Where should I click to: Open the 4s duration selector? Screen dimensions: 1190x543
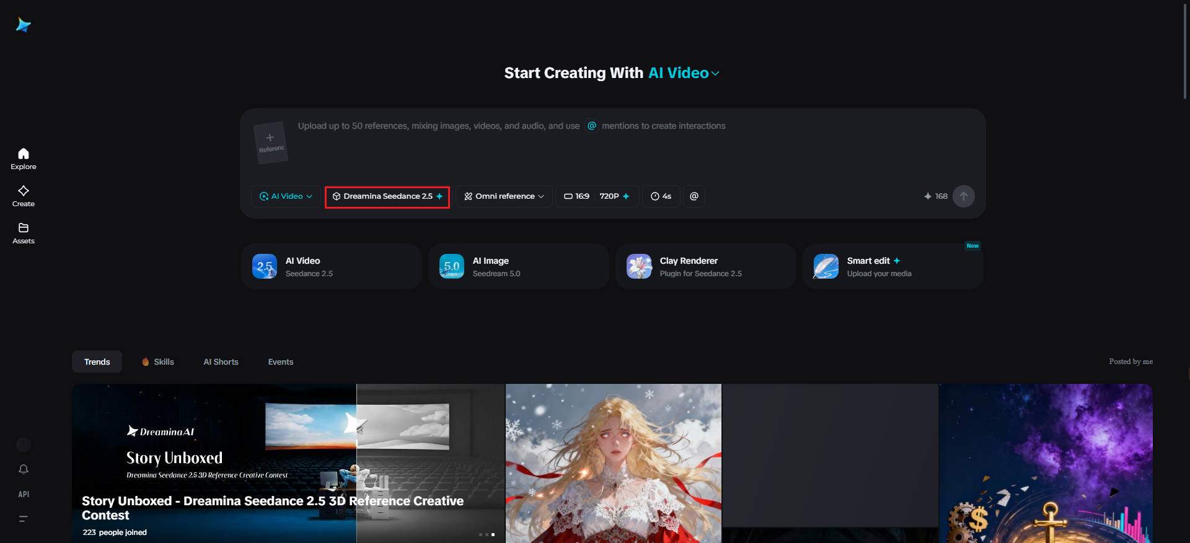661,196
